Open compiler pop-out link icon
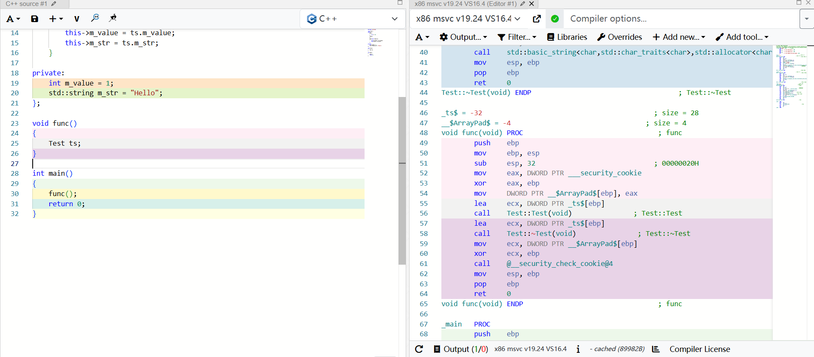 click(536, 19)
